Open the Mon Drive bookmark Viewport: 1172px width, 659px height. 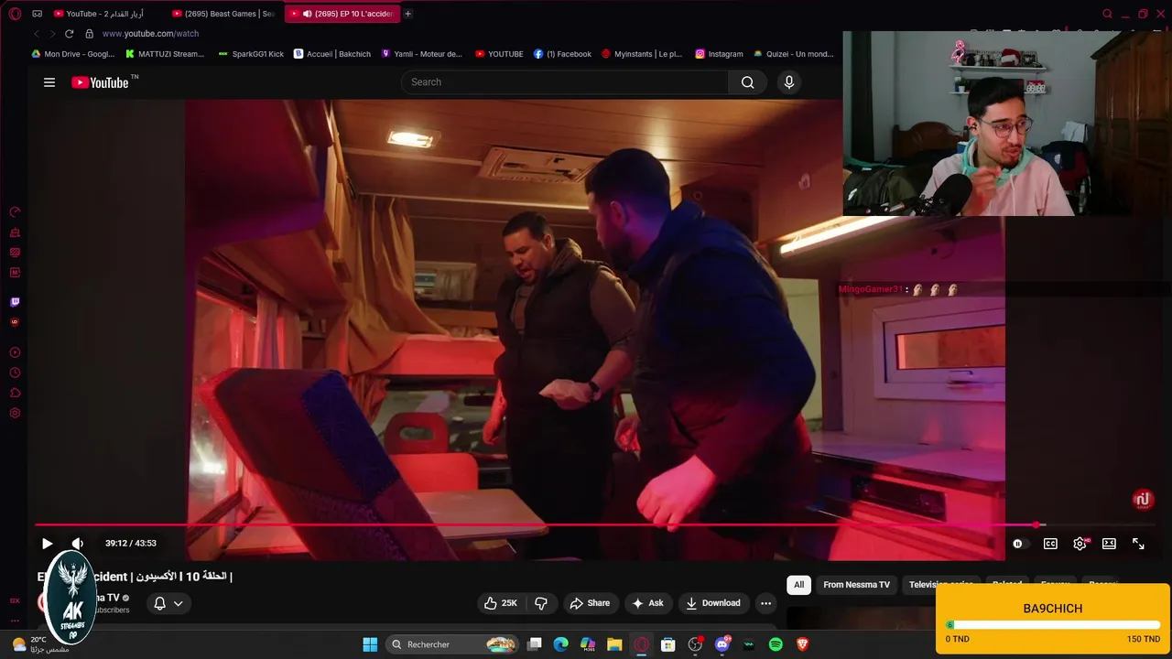point(73,54)
